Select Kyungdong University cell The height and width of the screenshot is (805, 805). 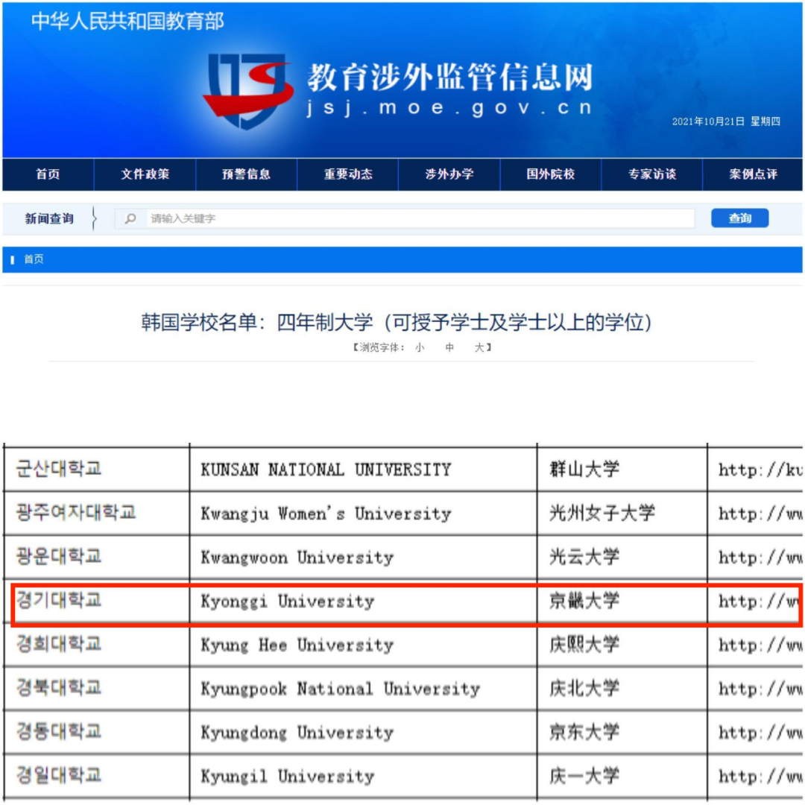click(363, 732)
